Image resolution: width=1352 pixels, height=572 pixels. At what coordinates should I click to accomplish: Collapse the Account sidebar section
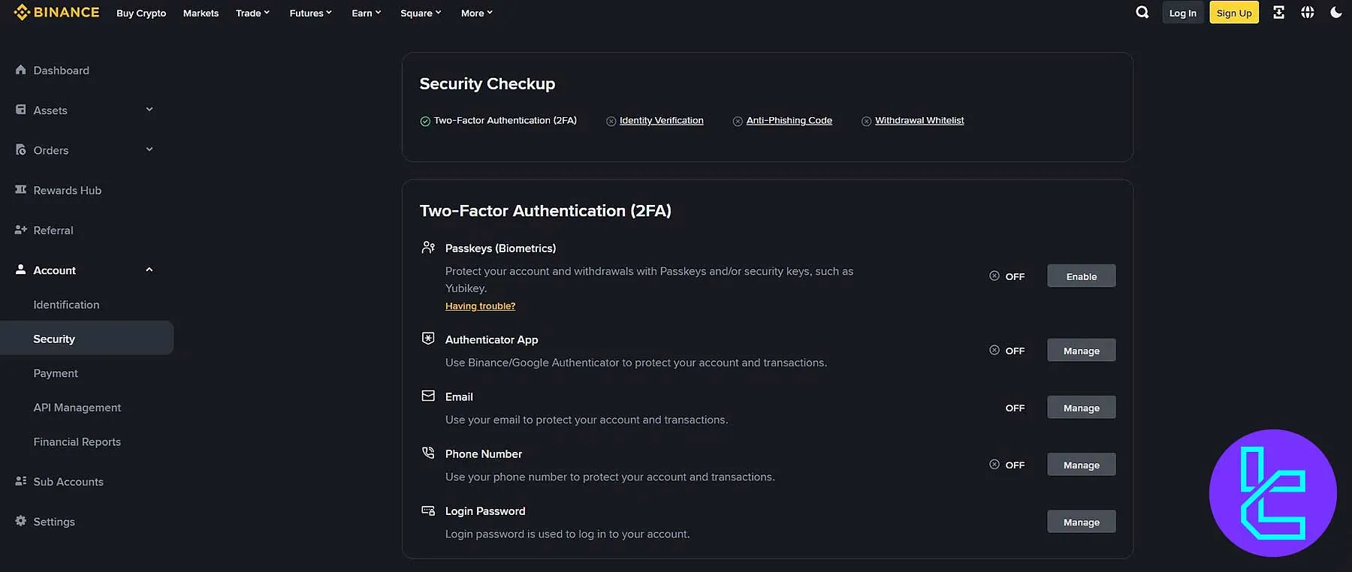pyautogui.click(x=149, y=269)
